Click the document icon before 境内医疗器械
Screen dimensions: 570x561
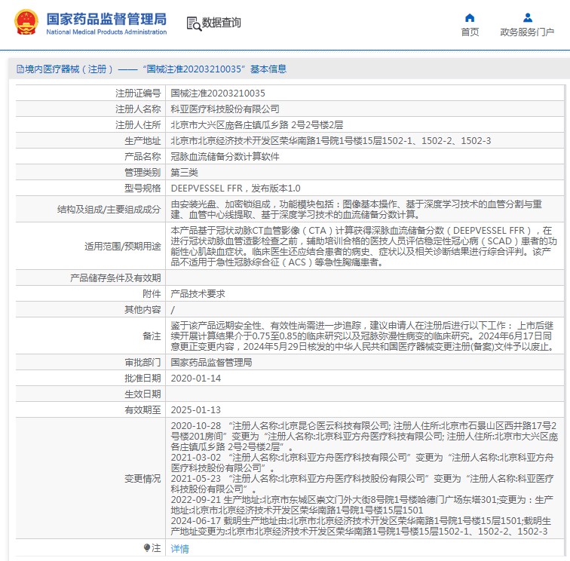pyautogui.click(x=20, y=69)
